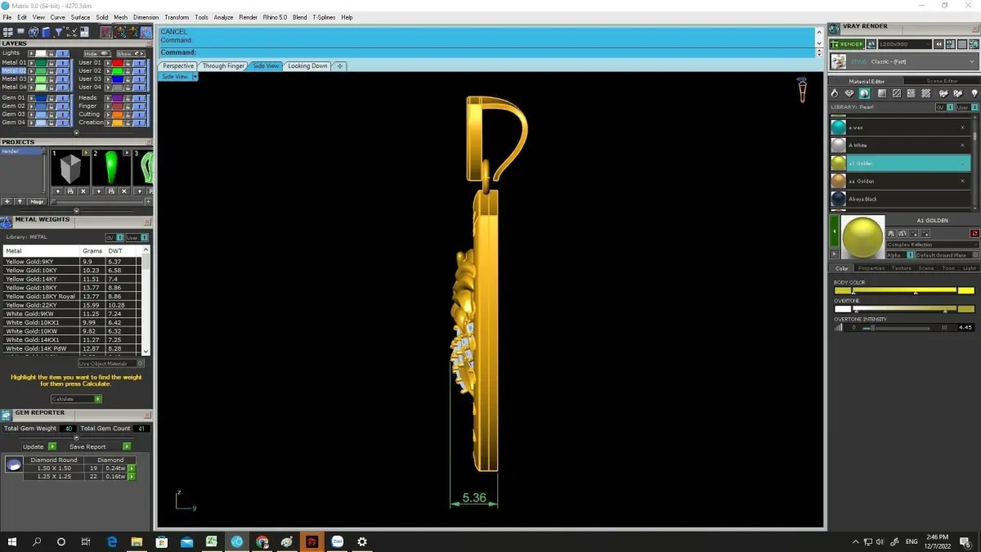This screenshot has width=981, height=552.
Task: Click the Gem Reporter panel icon
Action: 7,415
